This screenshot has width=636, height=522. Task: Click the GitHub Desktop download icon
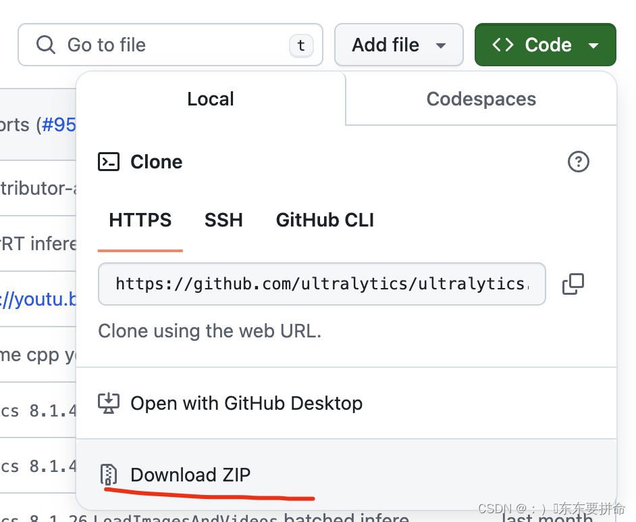[x=109, y=403]
